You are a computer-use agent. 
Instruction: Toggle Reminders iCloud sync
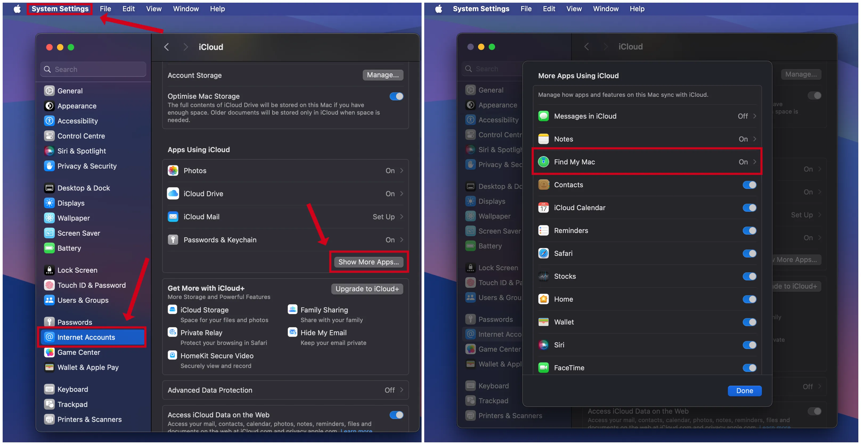click(749, 231)
